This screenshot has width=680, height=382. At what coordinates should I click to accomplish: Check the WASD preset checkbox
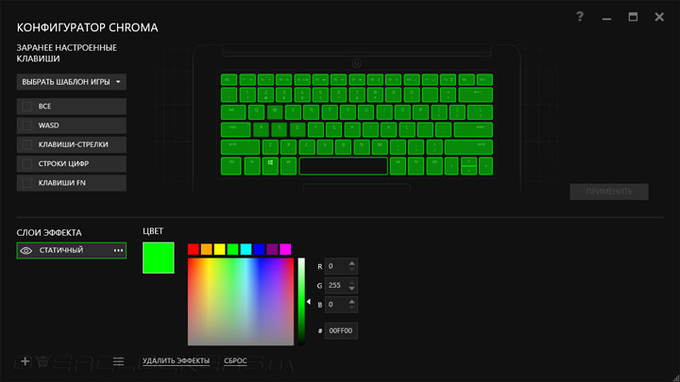tap(26, 125)
